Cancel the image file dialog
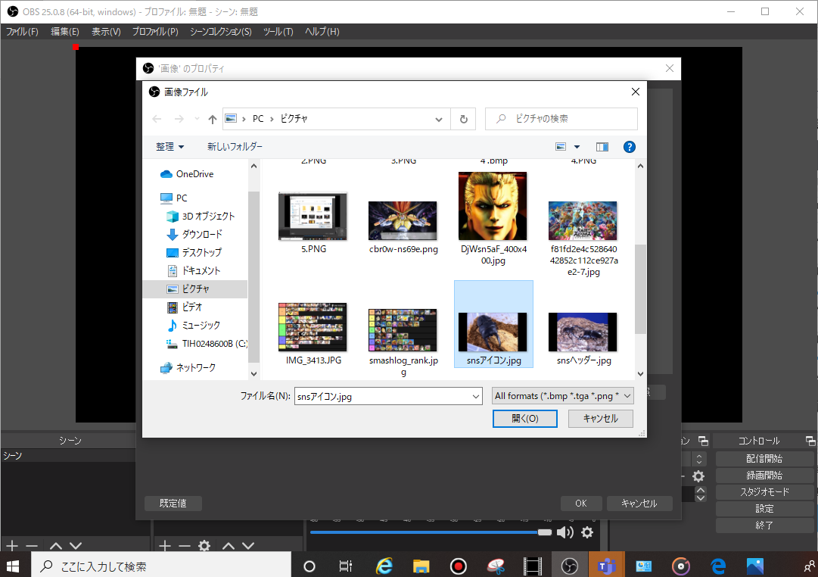 (601, 418)
